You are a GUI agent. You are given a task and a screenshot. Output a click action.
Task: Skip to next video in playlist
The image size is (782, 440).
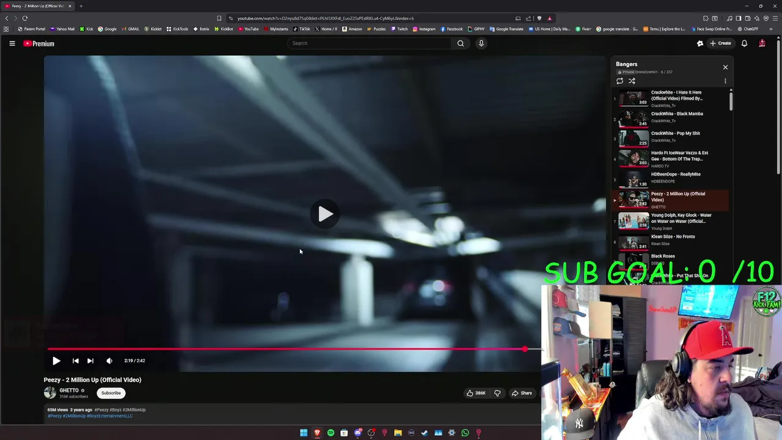coord(90,361)
